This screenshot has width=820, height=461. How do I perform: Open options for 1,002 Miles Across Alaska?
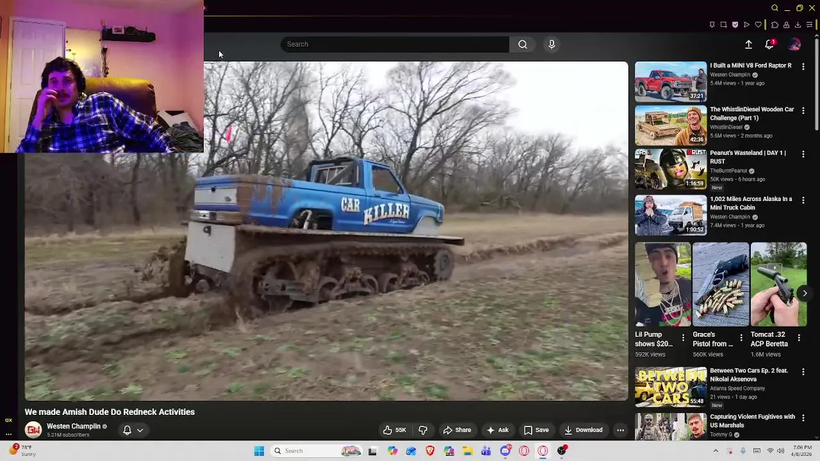click(x=803, y=200)
